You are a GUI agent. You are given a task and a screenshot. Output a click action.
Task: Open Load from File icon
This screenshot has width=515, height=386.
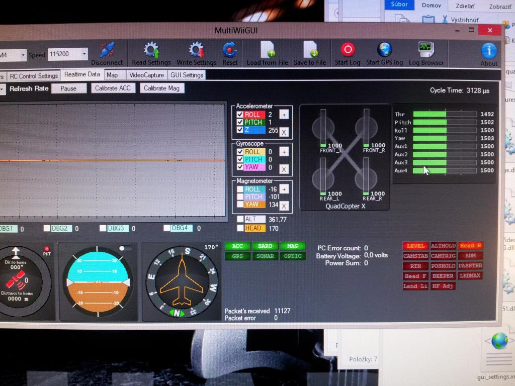pos(268,50)
